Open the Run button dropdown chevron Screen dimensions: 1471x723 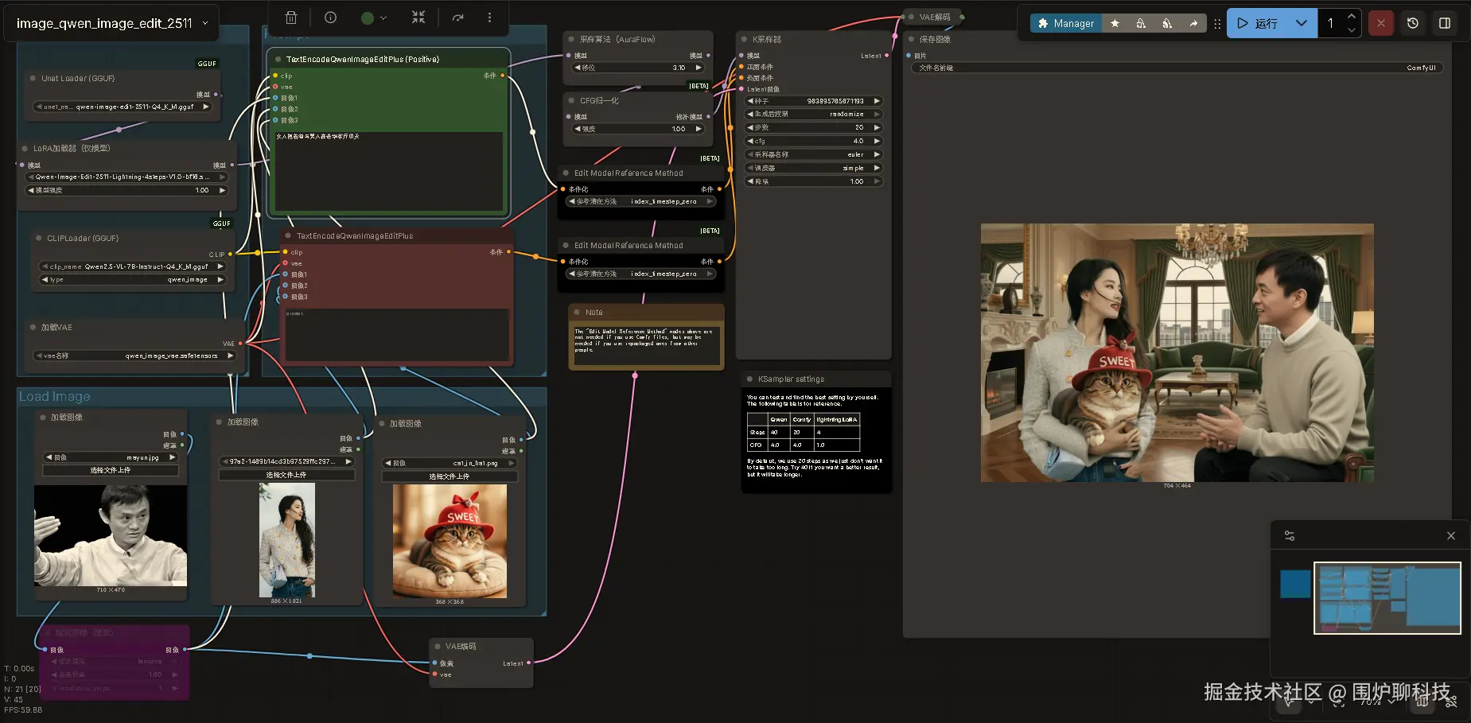coord(1301,23)
